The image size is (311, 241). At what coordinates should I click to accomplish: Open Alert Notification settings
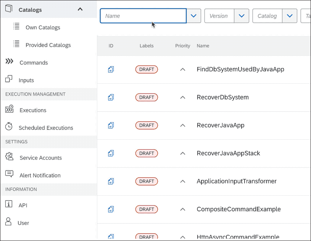point(40,176)
